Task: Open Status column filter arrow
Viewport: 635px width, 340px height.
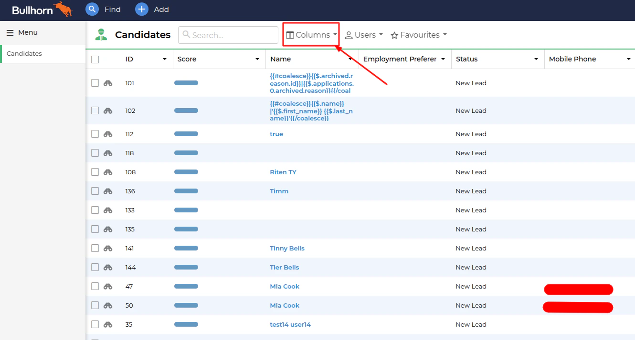Action: pyautogui.click(x=536, y=59)
